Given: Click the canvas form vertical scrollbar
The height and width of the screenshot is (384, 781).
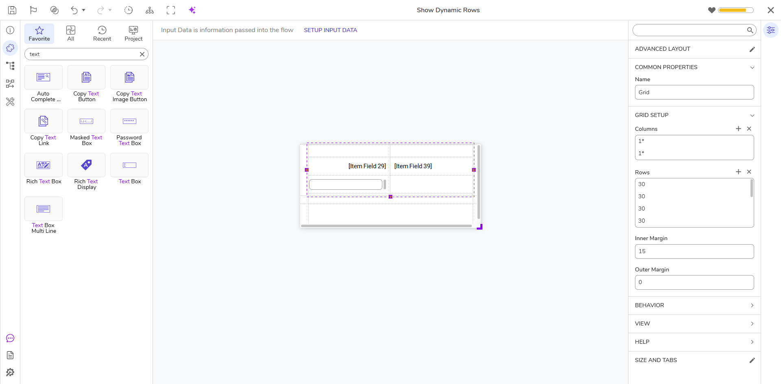Looking at the screenshot, I should pyautogui.click(x=479, y=182).
